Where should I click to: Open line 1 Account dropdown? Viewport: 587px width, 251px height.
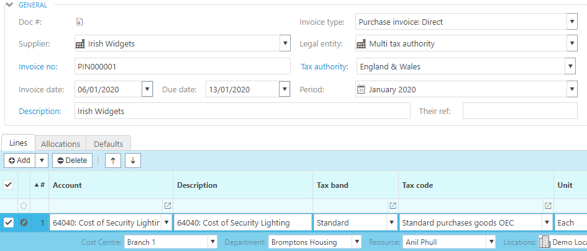[166, 222]
